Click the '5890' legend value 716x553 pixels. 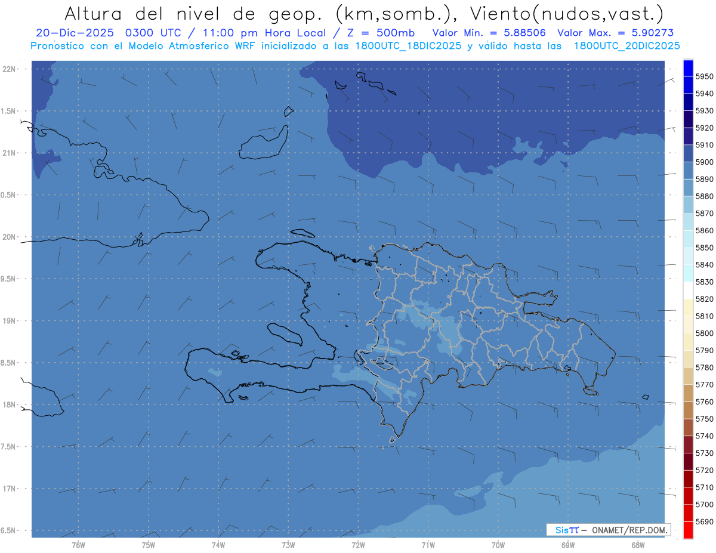(x=705, y=180)
